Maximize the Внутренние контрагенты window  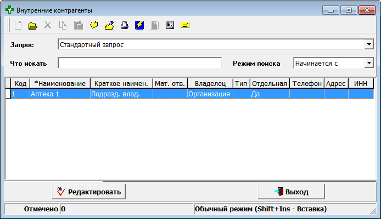click(349, 10)
